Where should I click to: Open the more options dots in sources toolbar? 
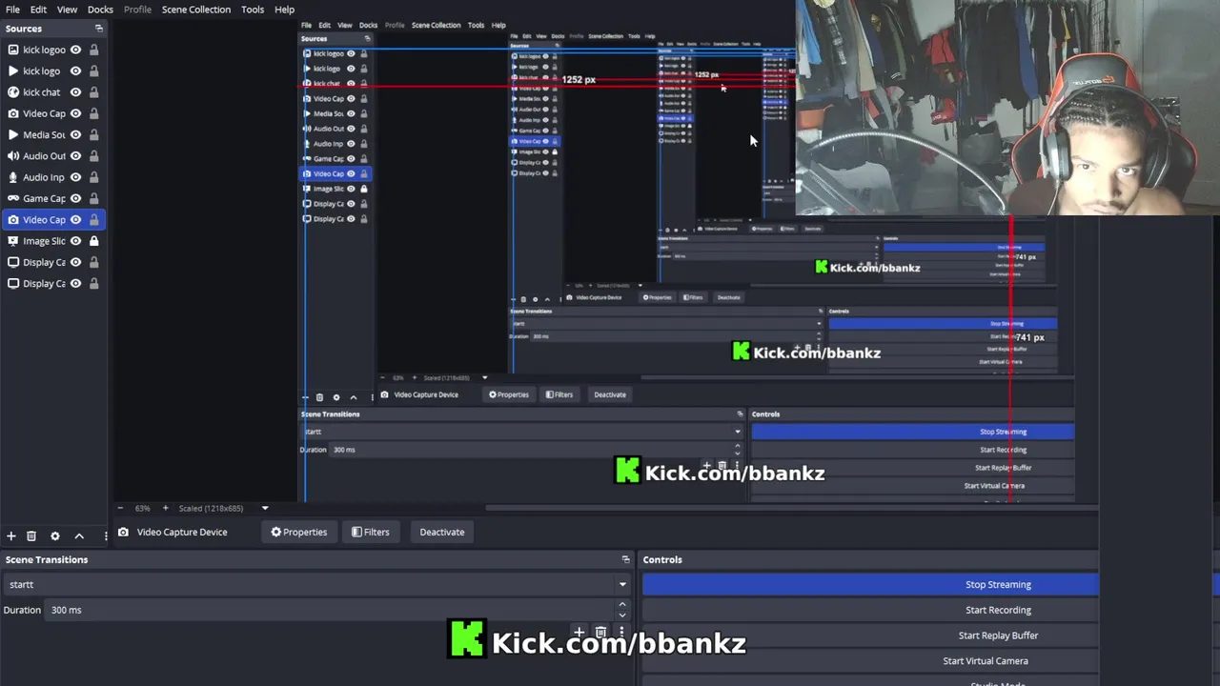click(x=106, y=536)
